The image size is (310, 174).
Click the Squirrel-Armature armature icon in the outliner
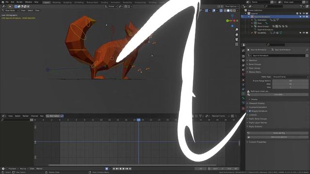tap(252, 17)
